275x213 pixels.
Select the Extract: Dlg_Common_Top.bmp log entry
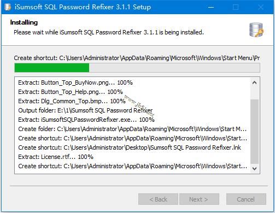pyautogui.click(x=72, y=101)
